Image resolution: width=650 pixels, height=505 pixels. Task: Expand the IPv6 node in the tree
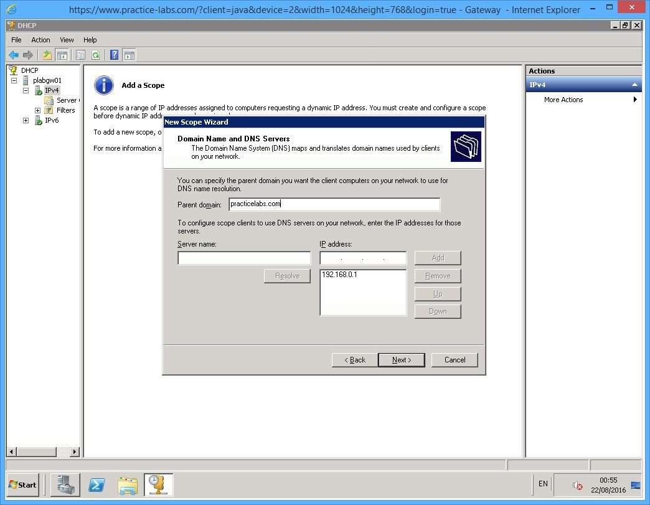(x=26, y=120)
